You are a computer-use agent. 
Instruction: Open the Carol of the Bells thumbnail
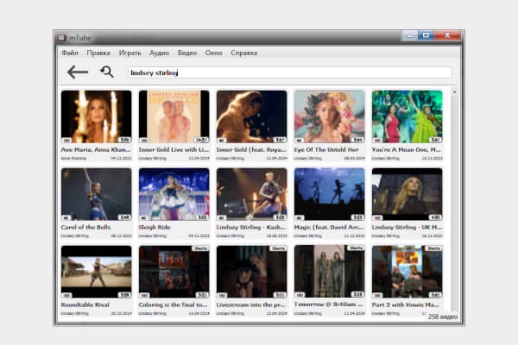click(x=97, y=194)
